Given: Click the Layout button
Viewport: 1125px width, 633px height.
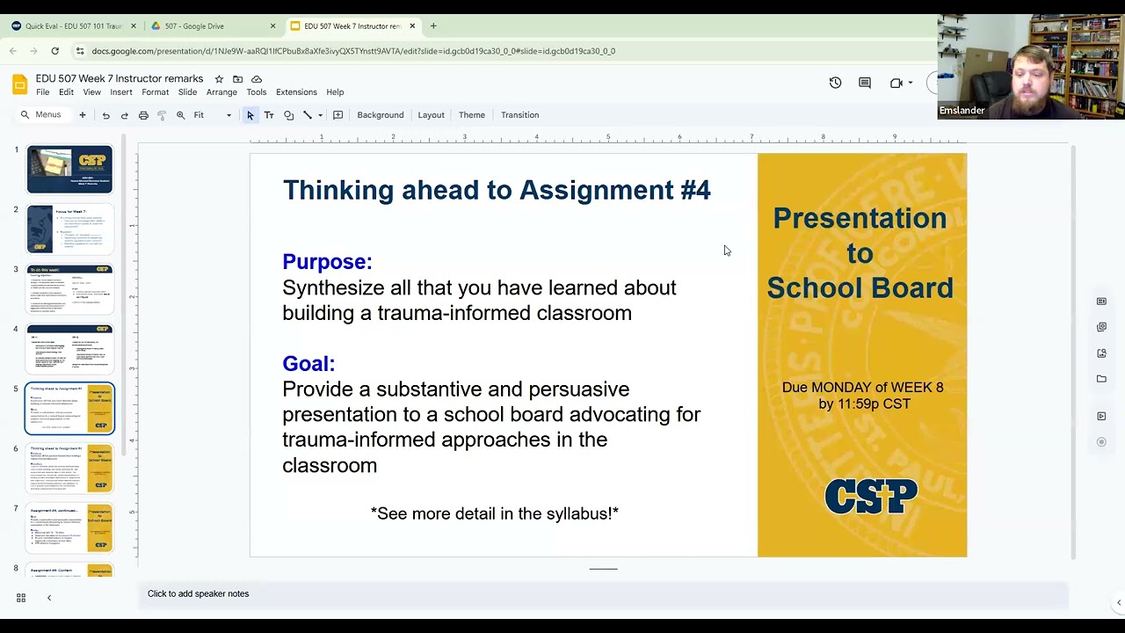Looking at the screenshot, I should [x=431, y=115].
